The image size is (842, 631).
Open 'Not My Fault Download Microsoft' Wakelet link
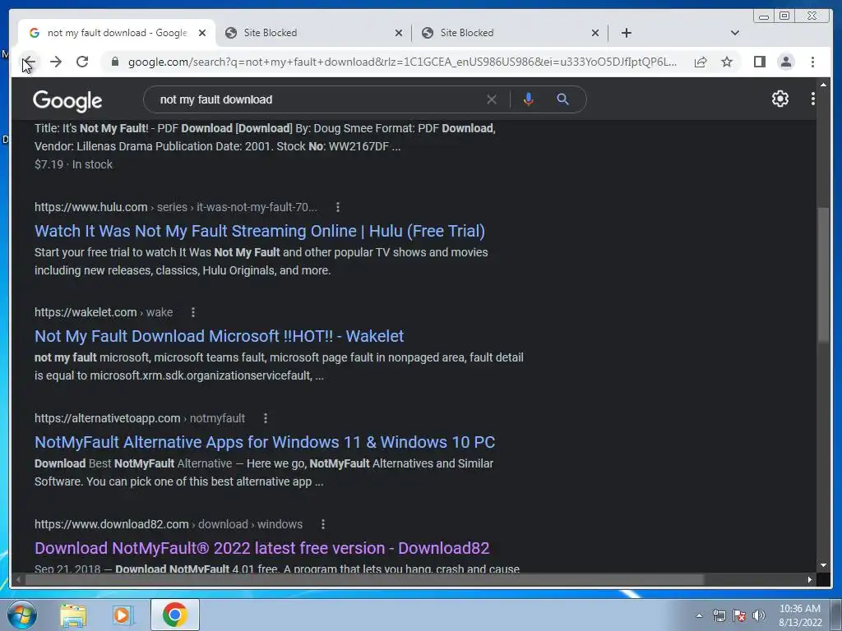[x=219, y=336]
